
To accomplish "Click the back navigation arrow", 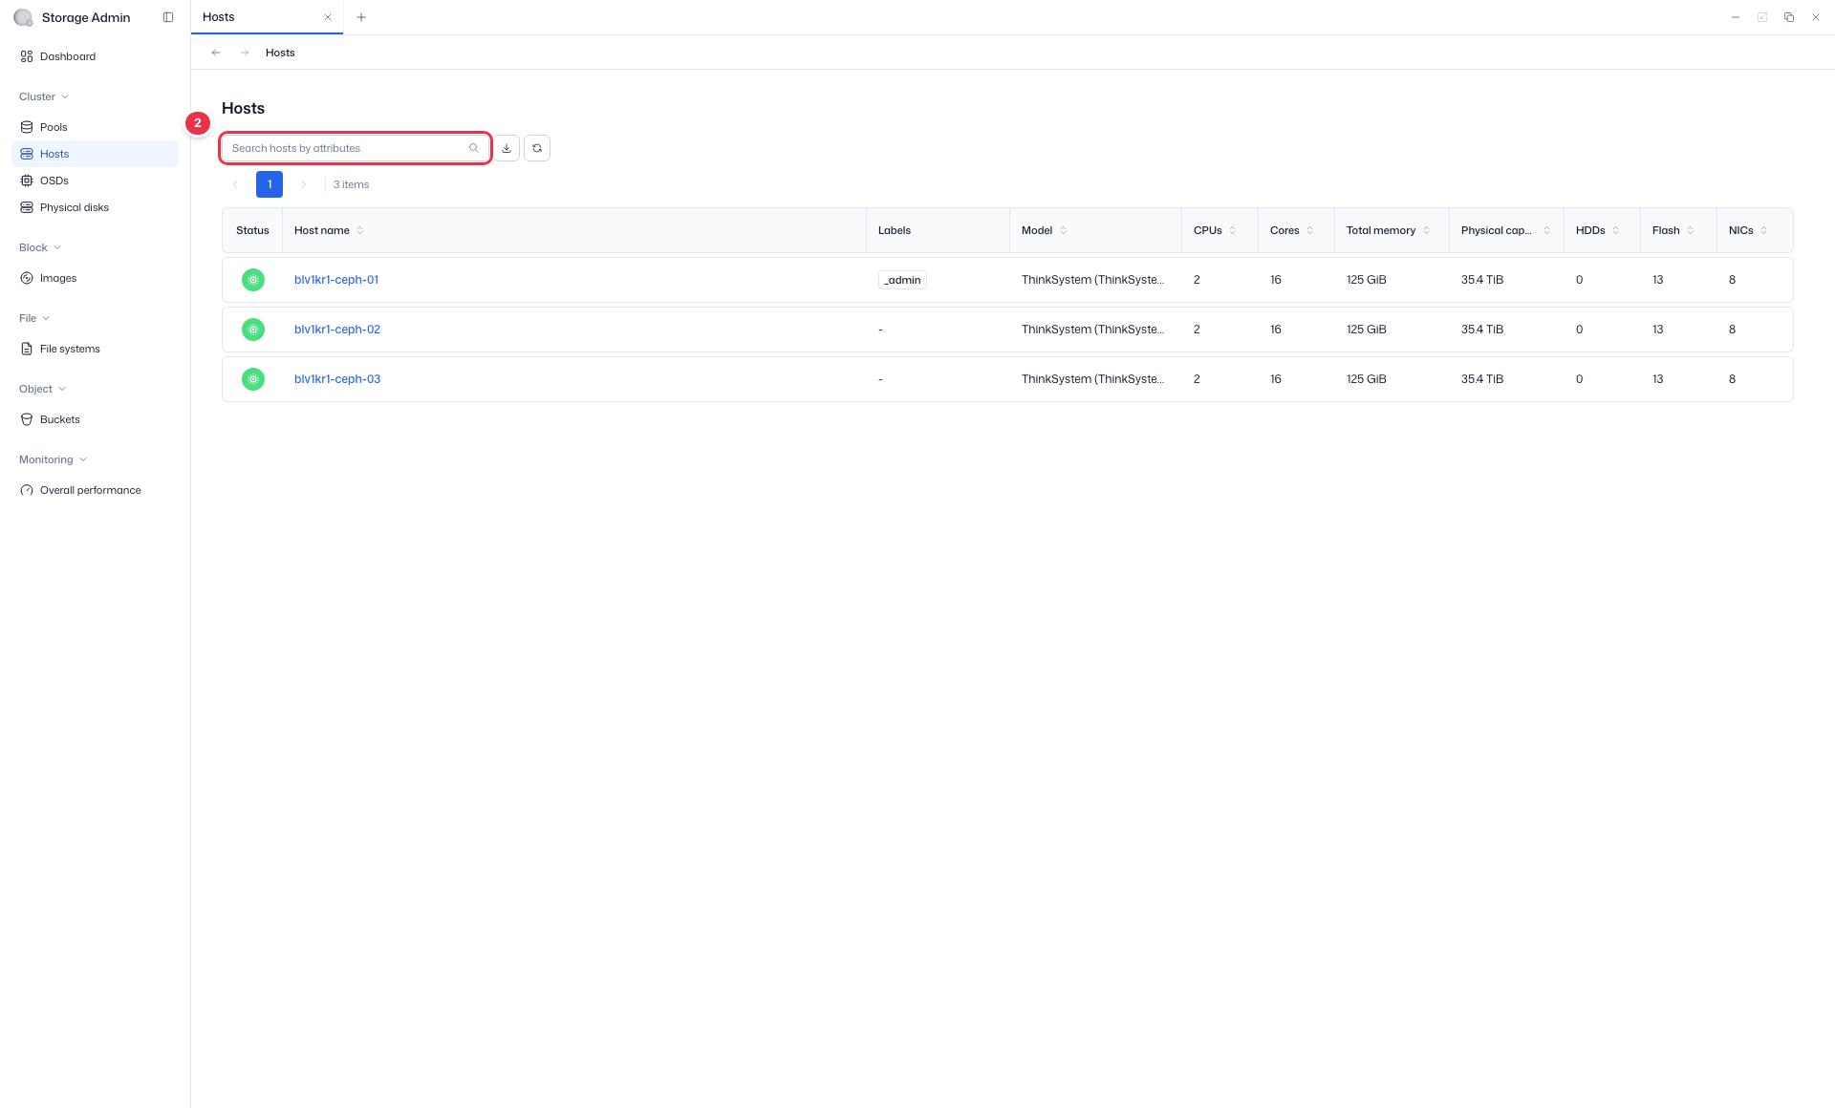I will coord(216,53).
